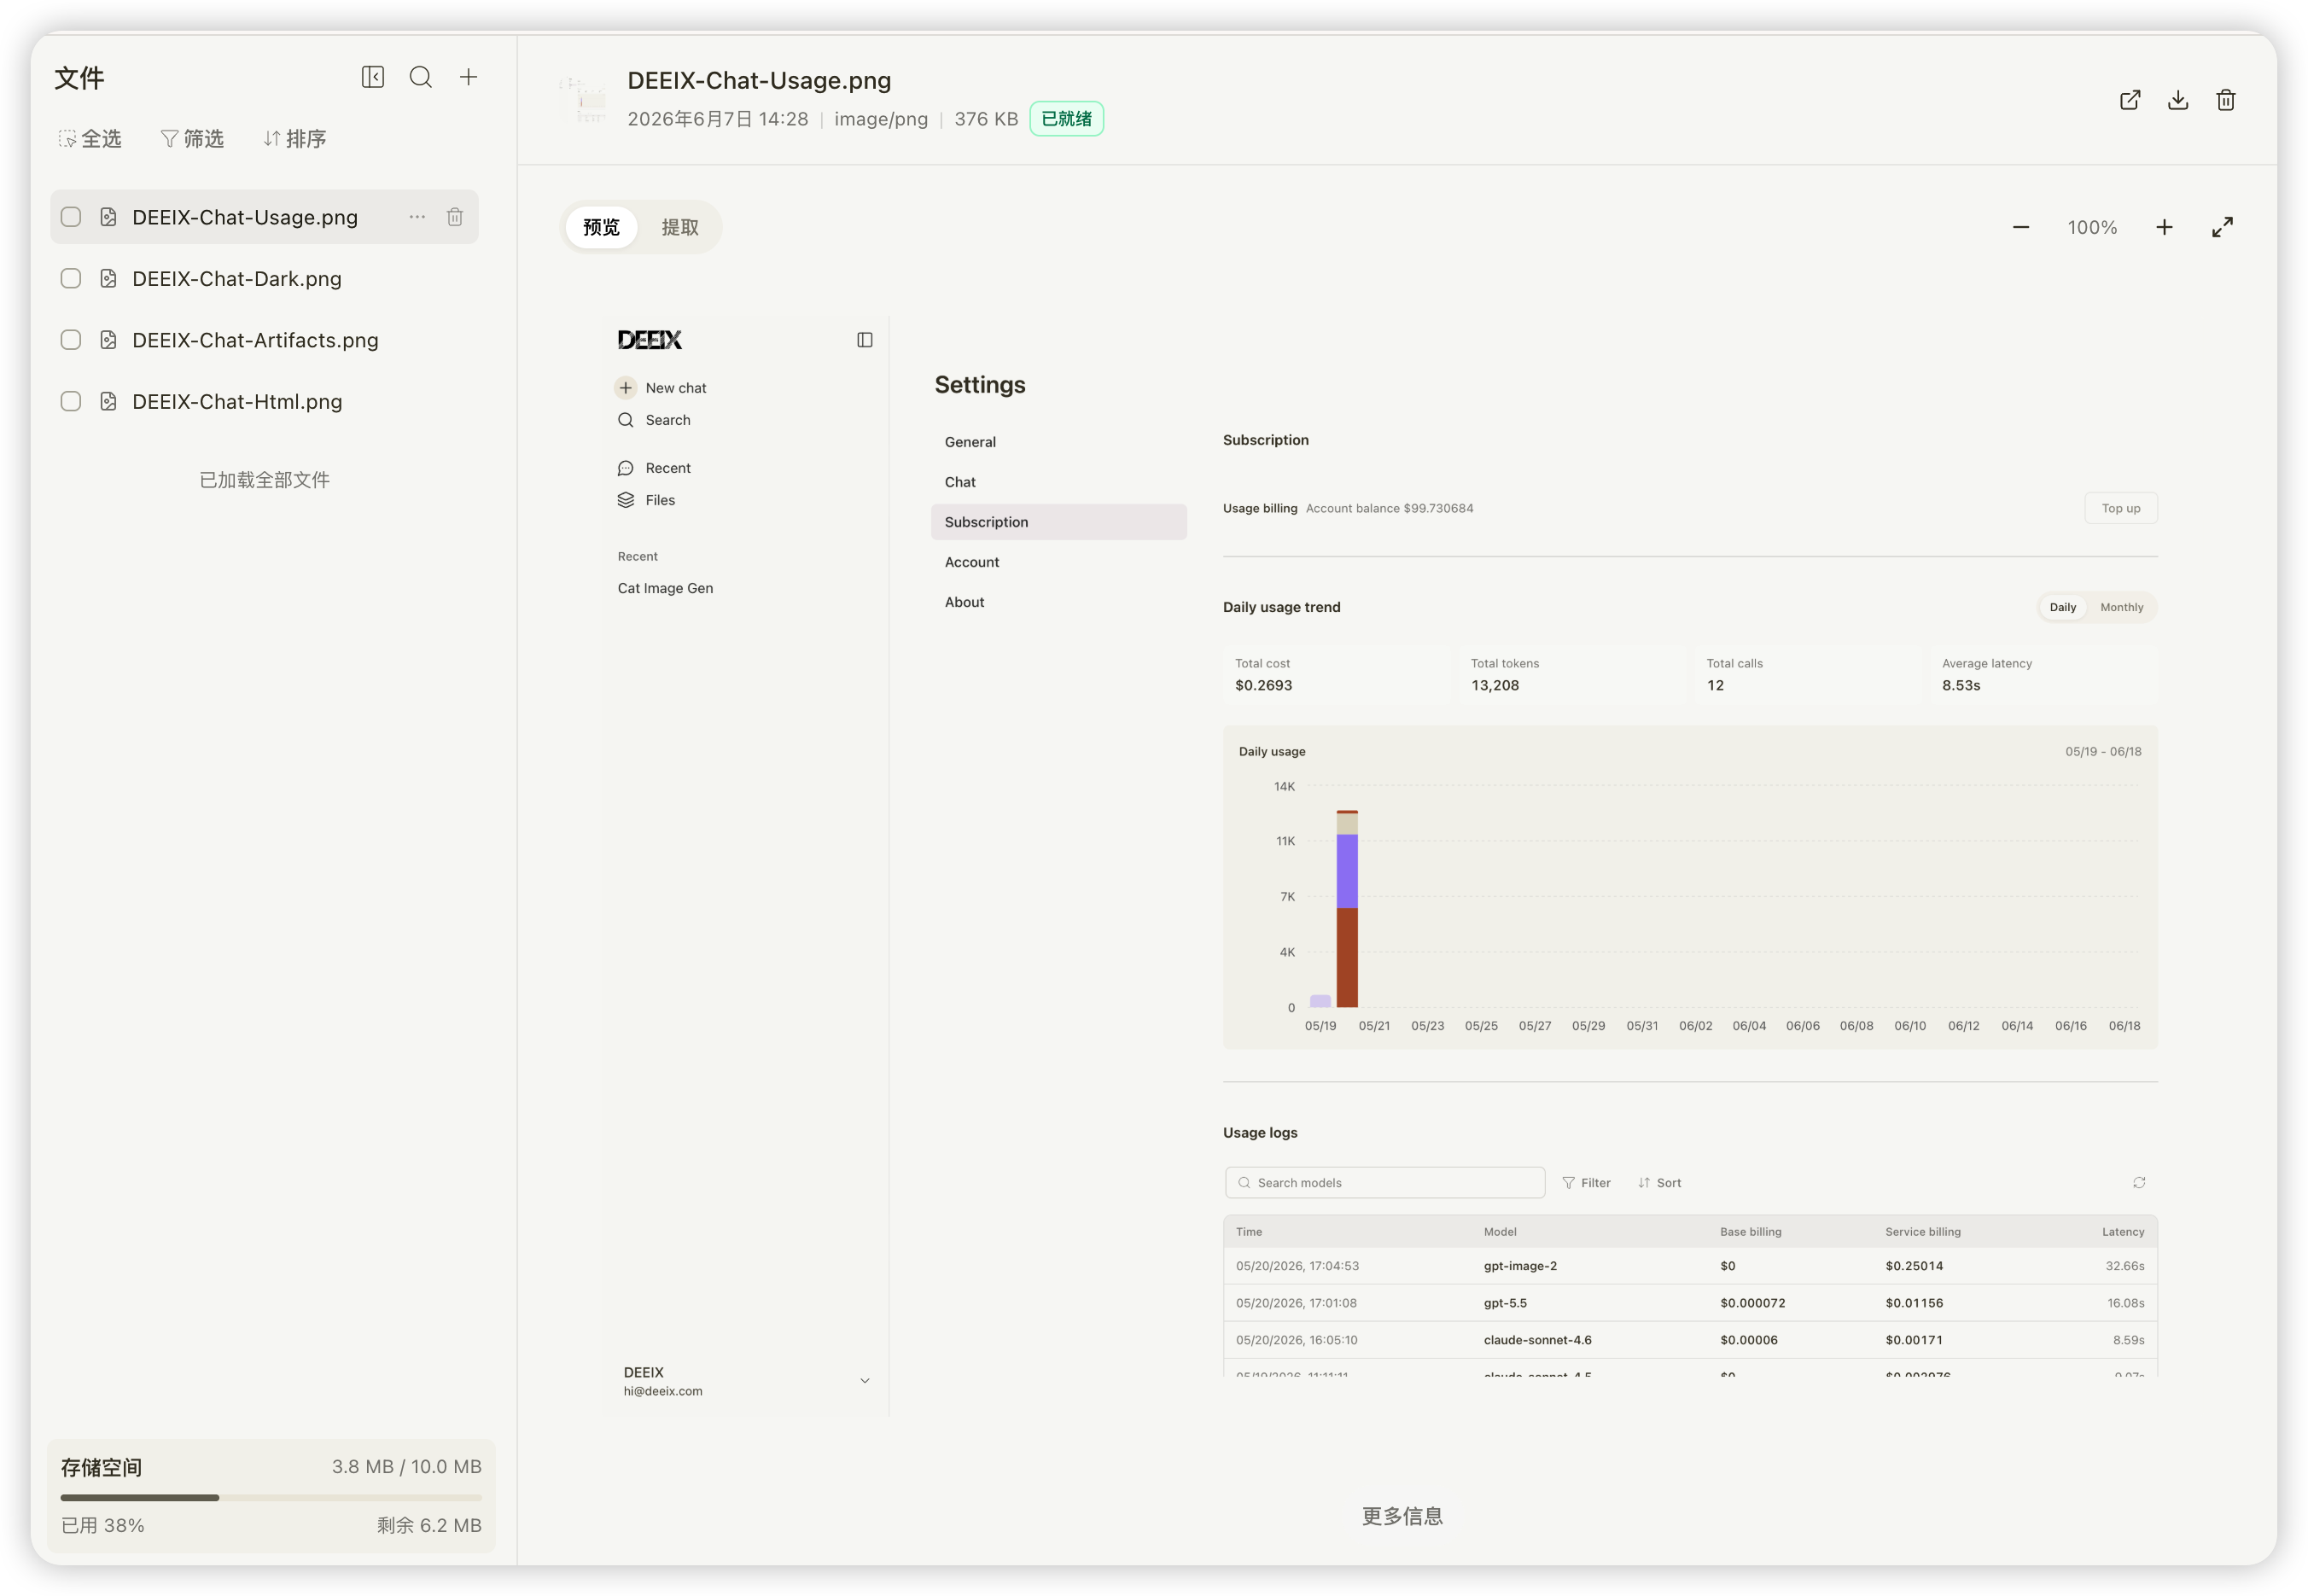Zoom in preview with plus icon

(x=2164, y=227)
